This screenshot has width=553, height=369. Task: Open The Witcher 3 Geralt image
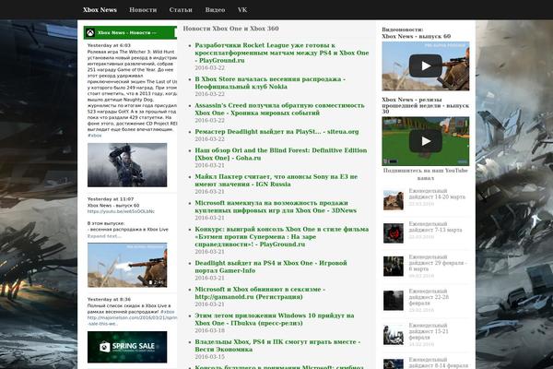(127, 165)
